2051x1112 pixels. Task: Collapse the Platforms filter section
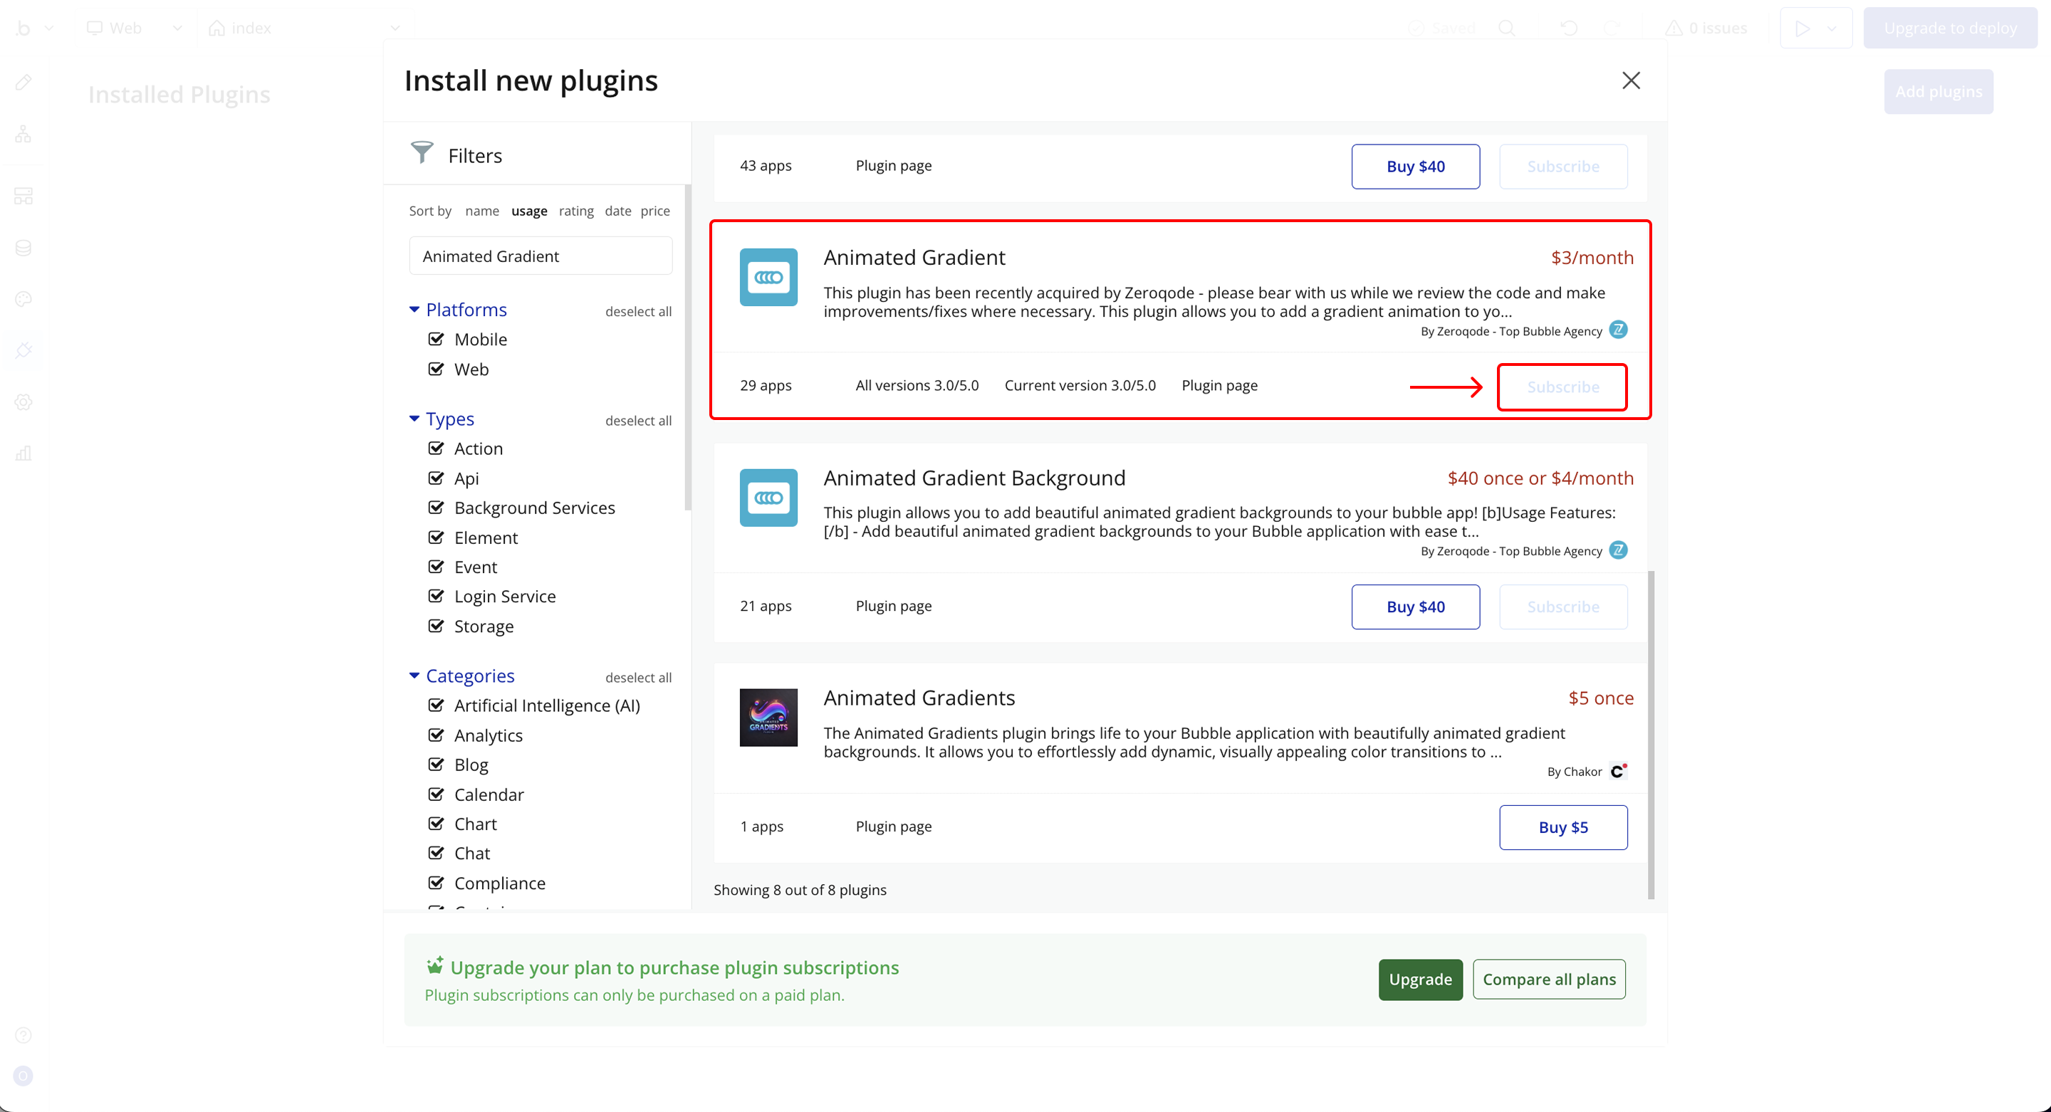[414, 310]
